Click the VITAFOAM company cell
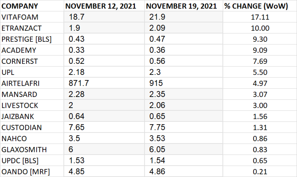Image resolution: width=297 pixels, height=177 pixels. (32, 17)
